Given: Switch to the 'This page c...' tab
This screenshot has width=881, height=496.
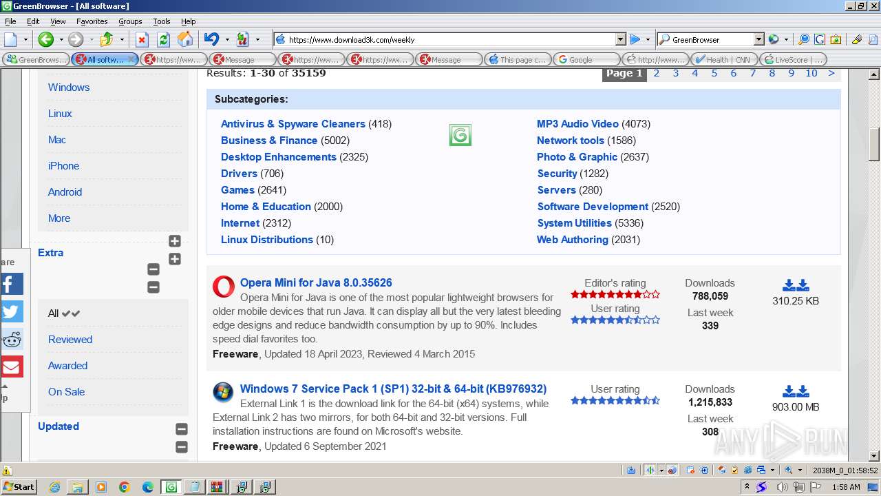Looking at the screenshot, I should [518, 59].
